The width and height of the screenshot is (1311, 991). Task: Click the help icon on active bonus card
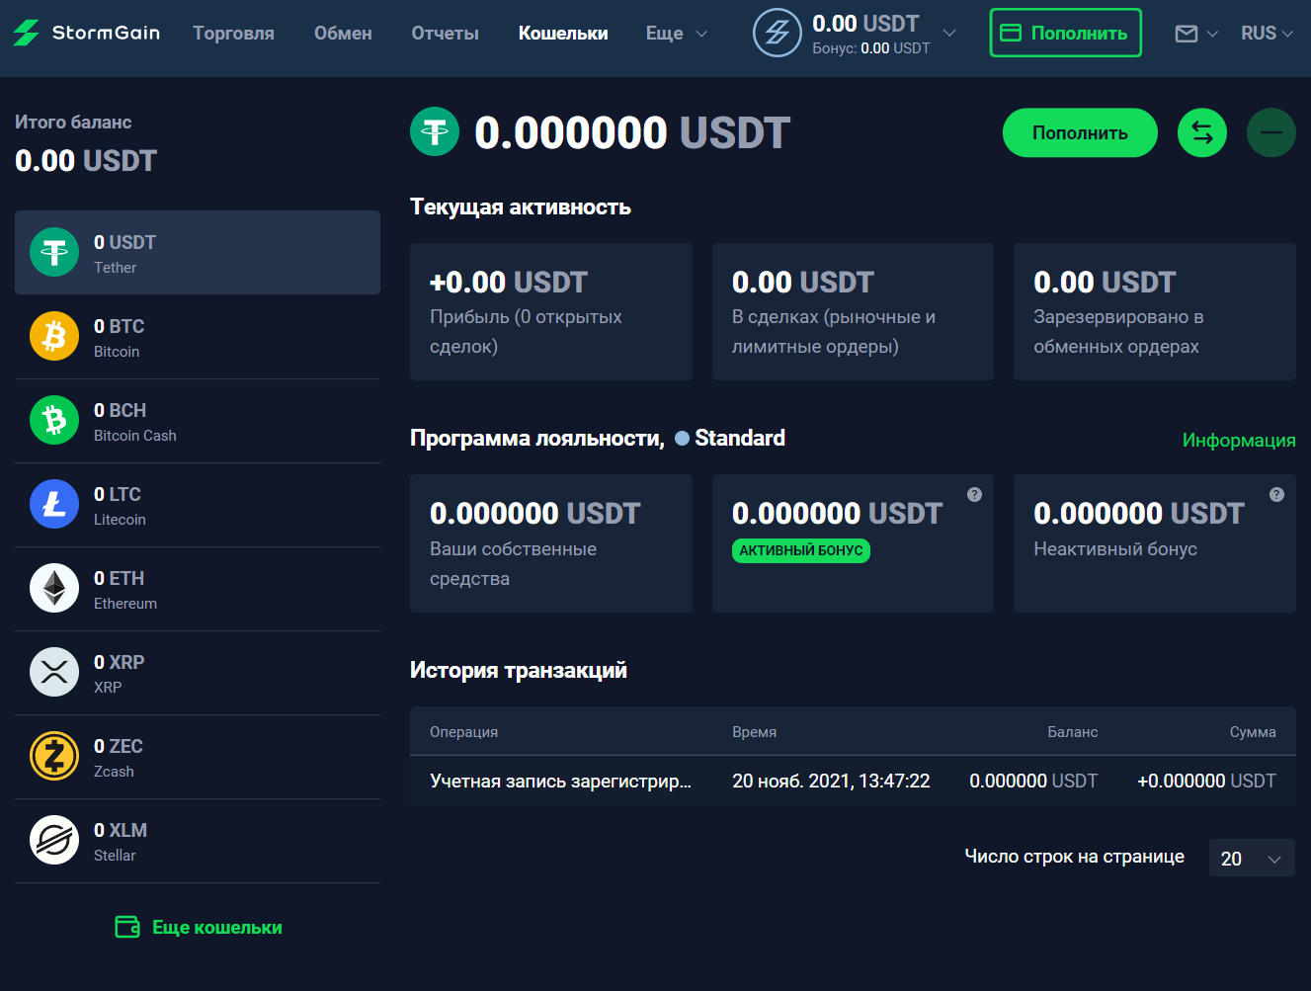tap(974, 494)
